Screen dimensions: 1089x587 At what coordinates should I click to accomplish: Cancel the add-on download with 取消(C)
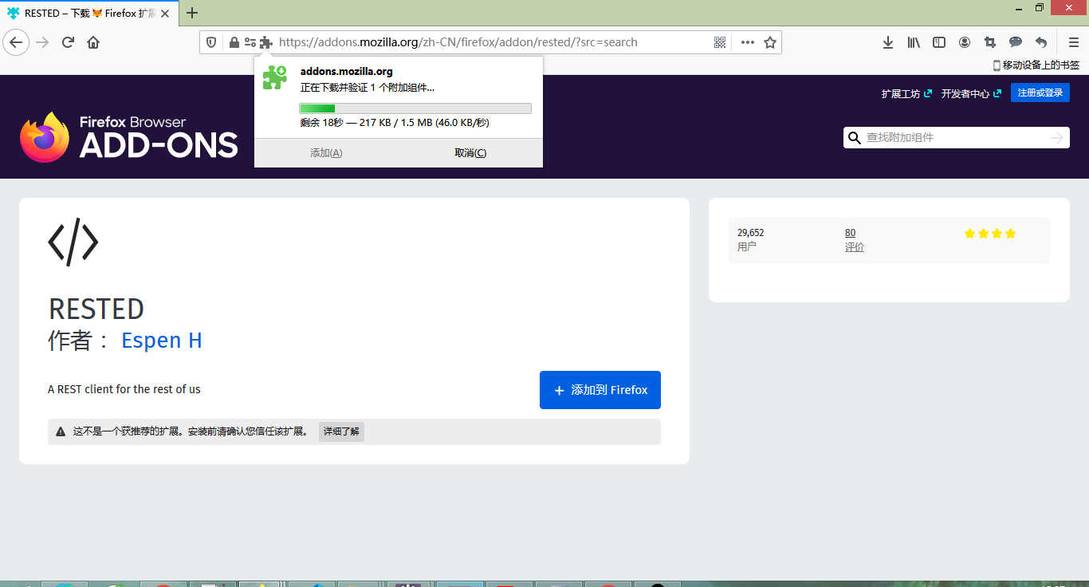coord(470,153)
